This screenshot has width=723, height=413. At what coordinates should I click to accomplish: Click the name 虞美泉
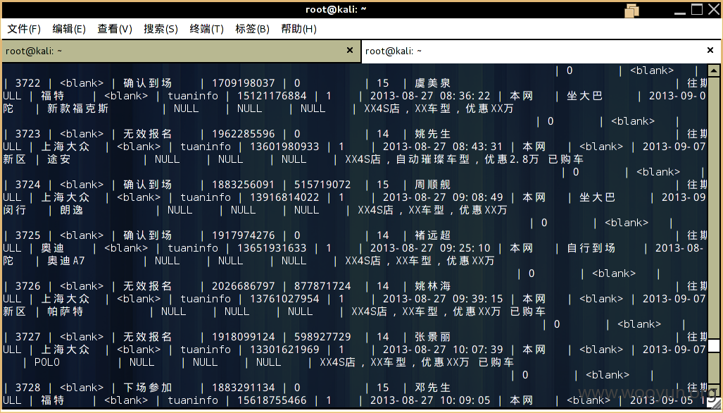point(432,84)
